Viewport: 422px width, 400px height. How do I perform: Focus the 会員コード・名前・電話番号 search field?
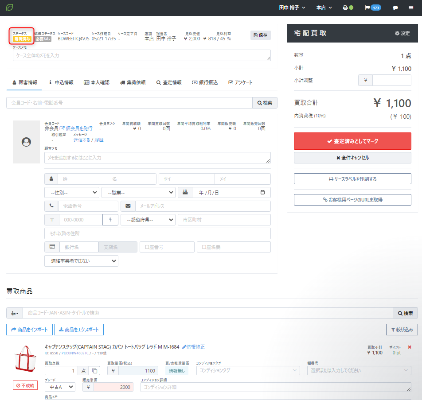point(129,103)
